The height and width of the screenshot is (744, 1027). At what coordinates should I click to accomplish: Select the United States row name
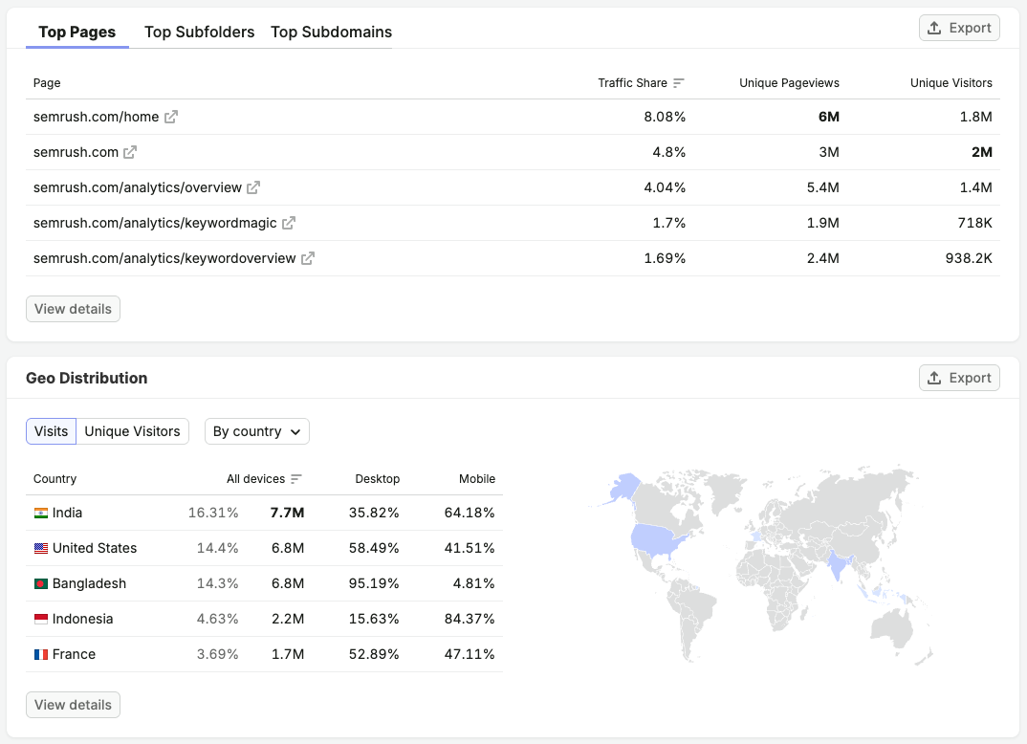click(x=95, y=548)
